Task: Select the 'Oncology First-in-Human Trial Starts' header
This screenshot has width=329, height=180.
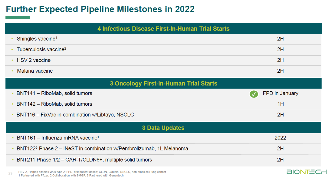Action: pos(163,83)
